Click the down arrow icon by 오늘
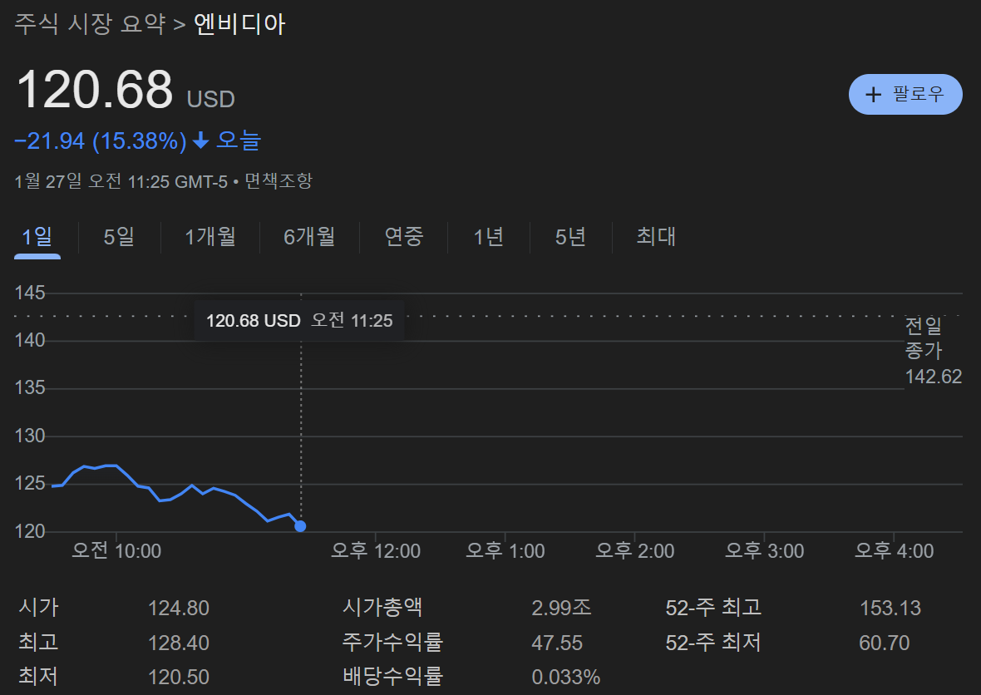Viewport: 981px width, 695px height. click(x=200, y=140)
